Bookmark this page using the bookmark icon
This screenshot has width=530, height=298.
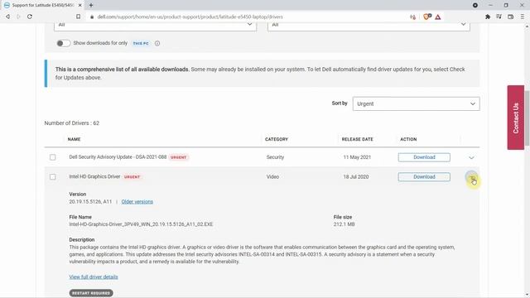78,17
